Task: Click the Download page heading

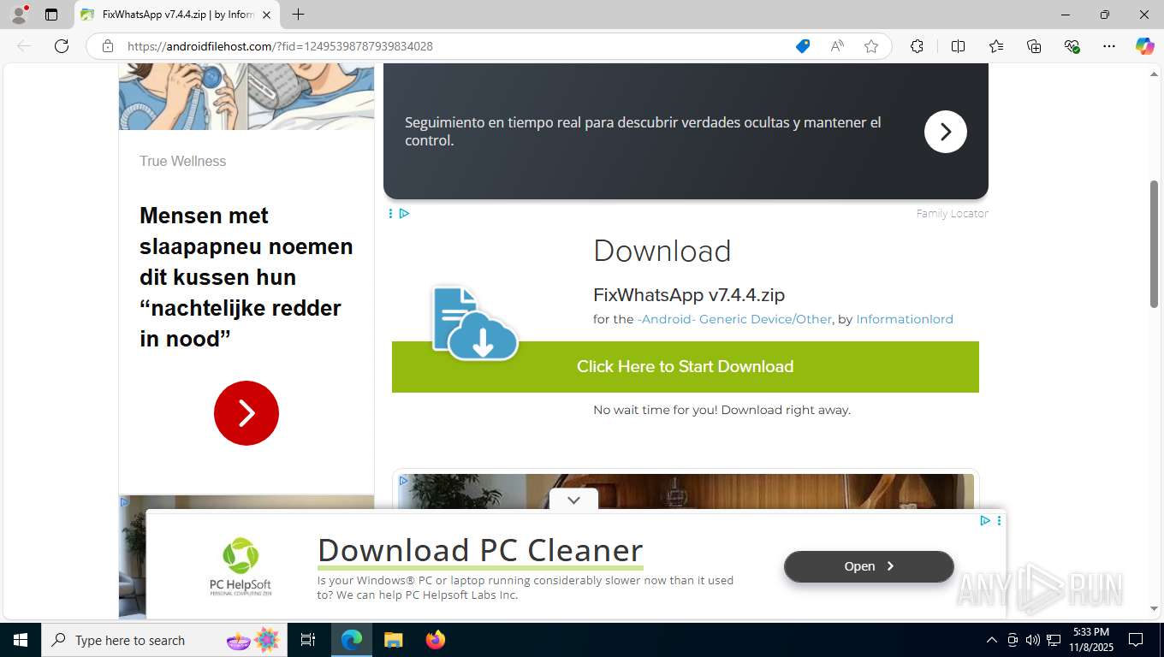Action: pos(662,251)
